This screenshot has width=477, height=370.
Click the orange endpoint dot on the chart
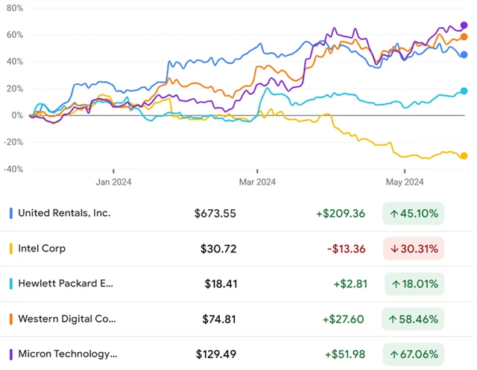(x=464, y=36)
